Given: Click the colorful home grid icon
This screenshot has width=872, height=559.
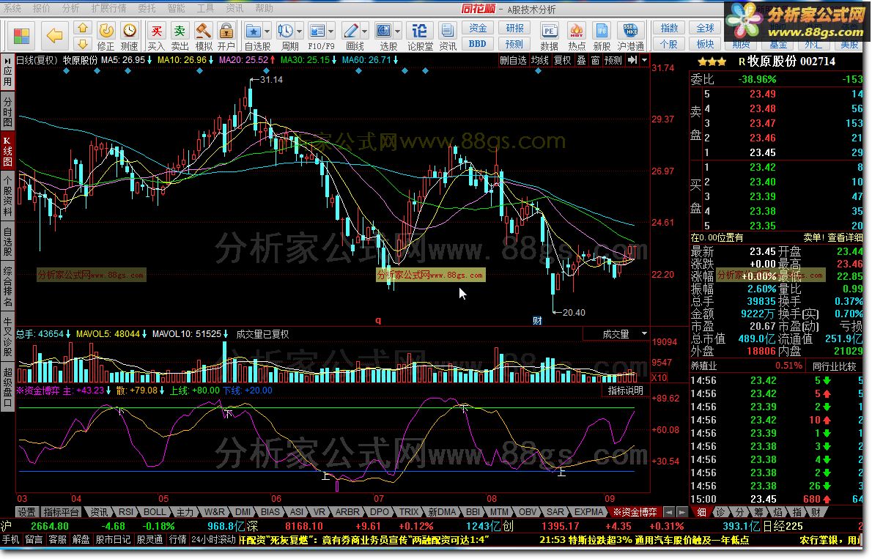Looking at the screenshot, I should (x=21, y=36).
